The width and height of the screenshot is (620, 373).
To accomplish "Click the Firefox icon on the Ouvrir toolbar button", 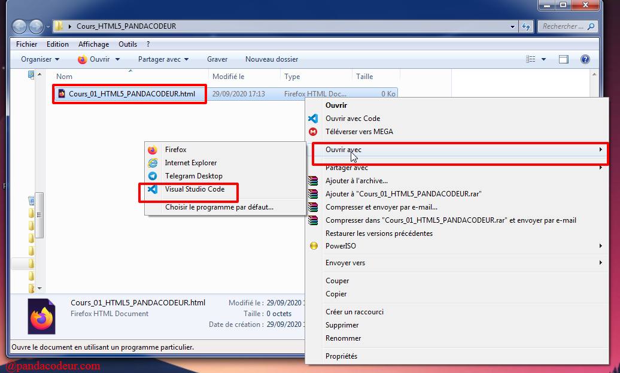I will coord(82,59).
